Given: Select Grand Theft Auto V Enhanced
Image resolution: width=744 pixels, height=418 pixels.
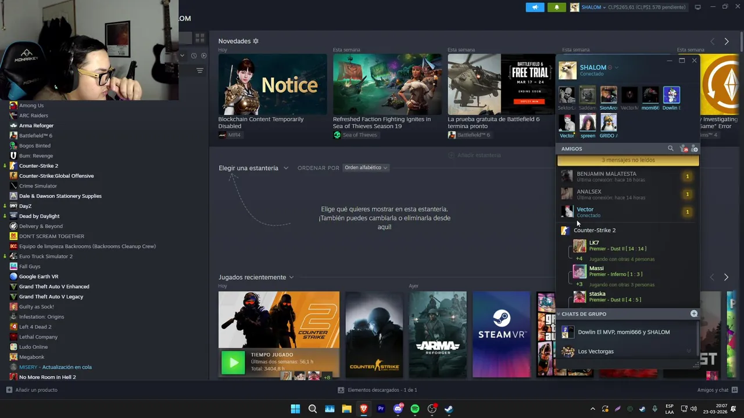Looking at the screenshot, I should (x=54, y=287).
